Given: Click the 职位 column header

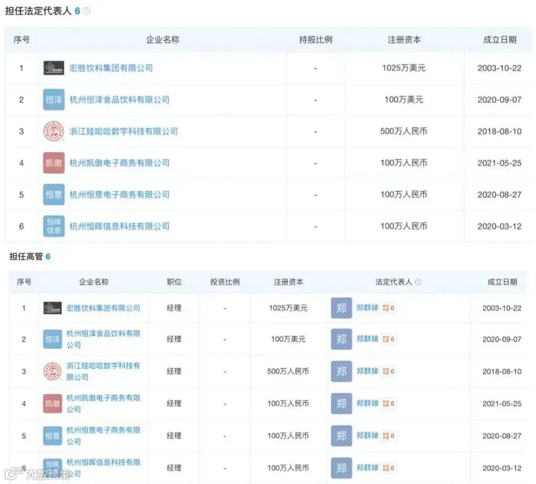Looking at the screenshot, I should (x=174, y=282).
